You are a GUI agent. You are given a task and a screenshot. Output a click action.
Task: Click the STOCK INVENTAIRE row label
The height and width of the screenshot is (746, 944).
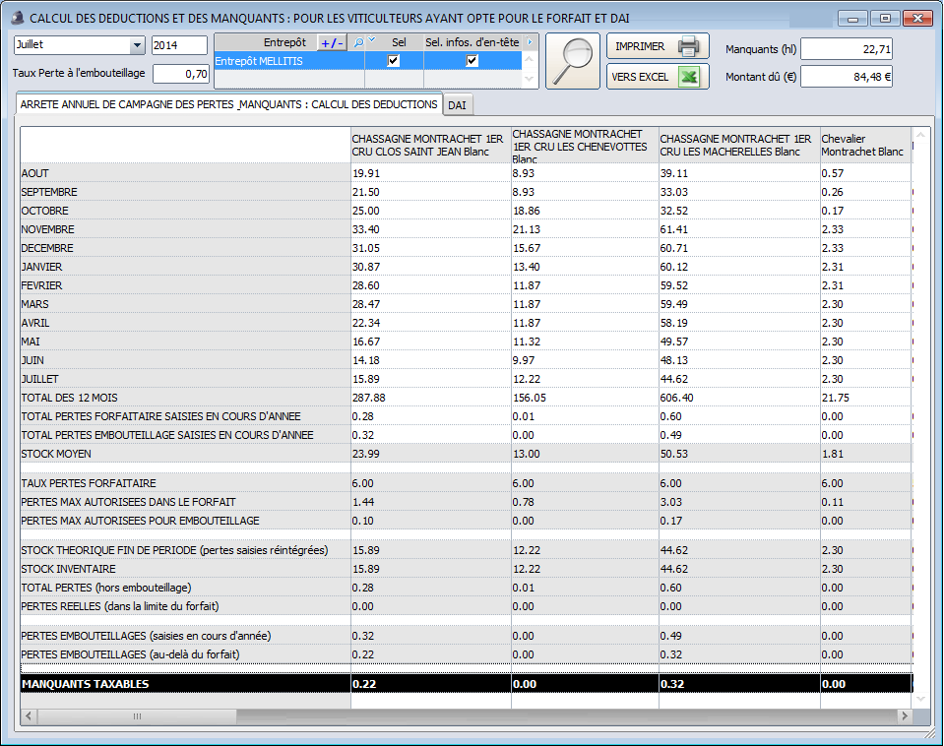click(x=68, y=569)
